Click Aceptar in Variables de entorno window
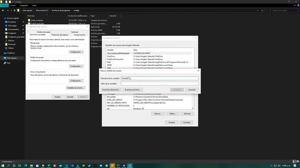 (172, 122)
